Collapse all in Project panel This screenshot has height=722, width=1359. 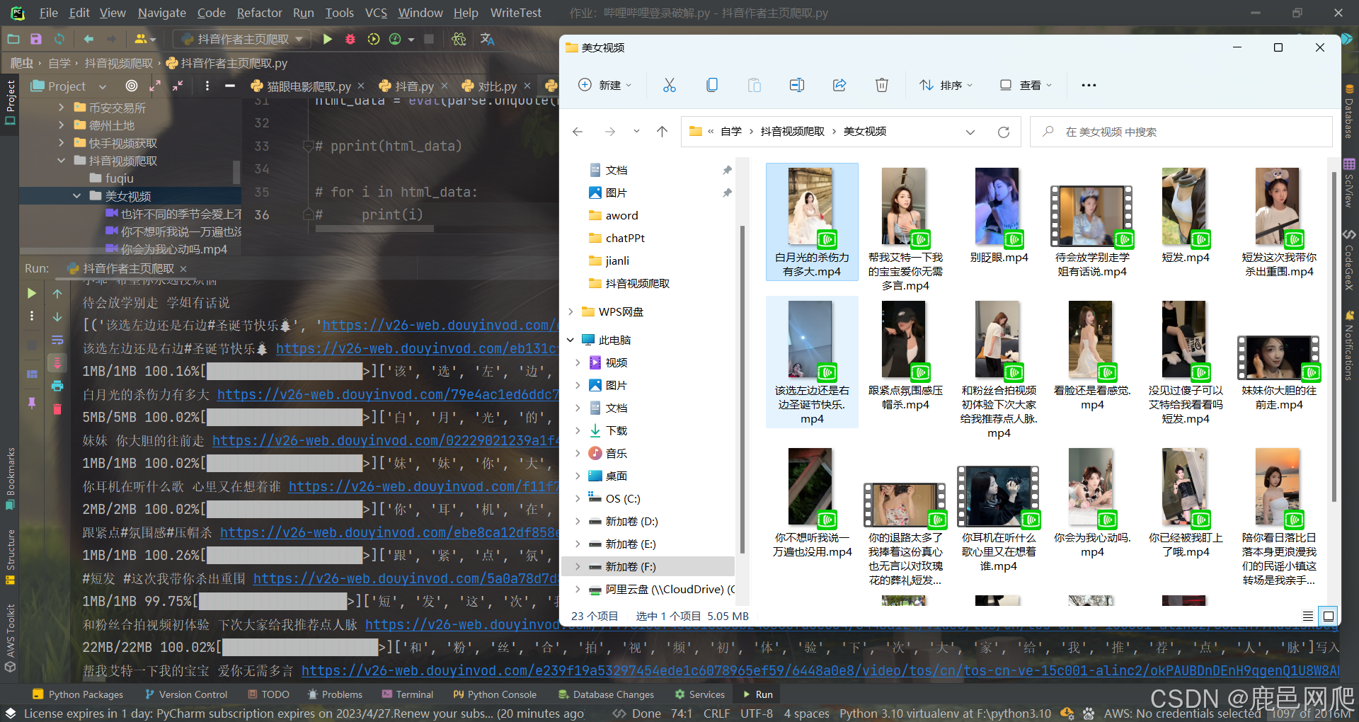point(178,86)
